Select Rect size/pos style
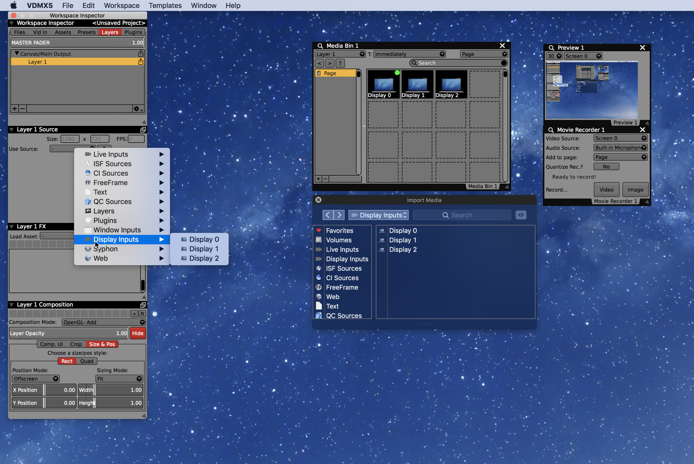The image size is (694, 464). pyautogui.click(x=67, y=361)
